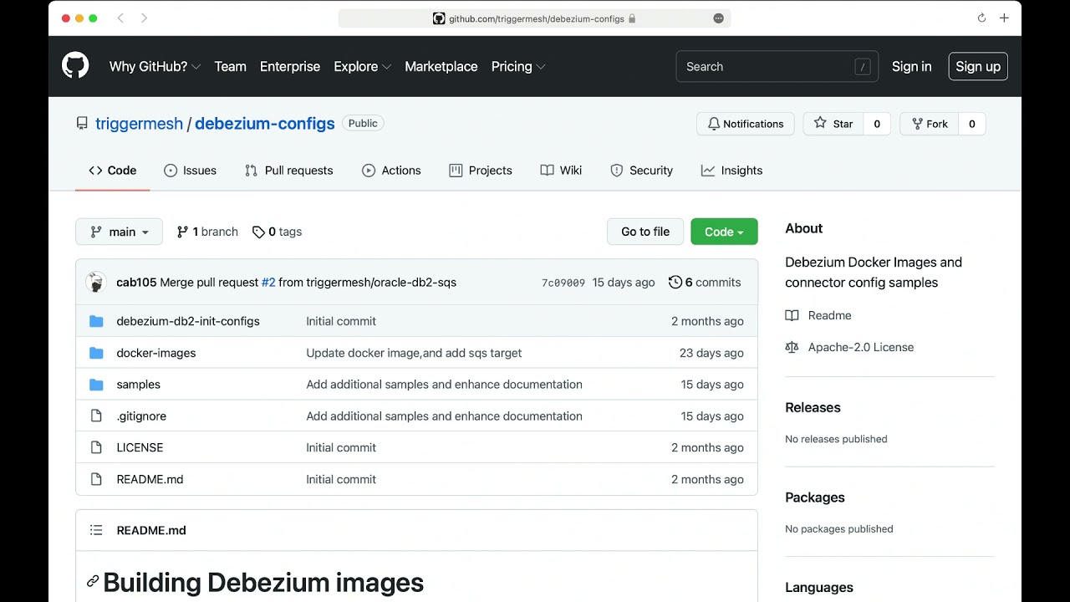Click the repository book icon beside triggermesh
The height and width of the screenshot is (602, 1070).
[82, 124]
